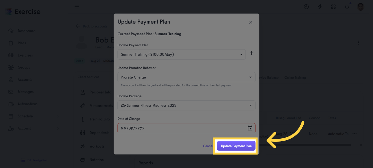Image resolution: width=373 pixels, height=168 pixels.
Task: Open the three-dot menu on the billing row
Action: [x=354, y=134]
